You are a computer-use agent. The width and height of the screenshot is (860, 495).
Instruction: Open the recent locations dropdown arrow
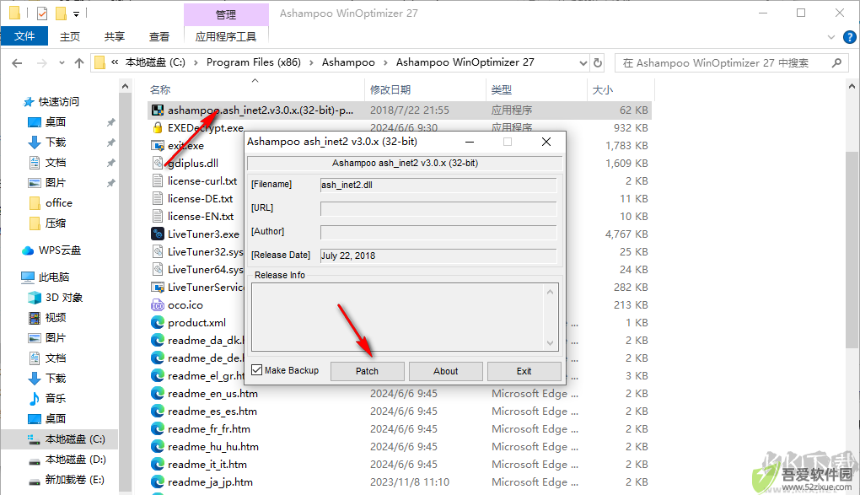tap(62, 63)
